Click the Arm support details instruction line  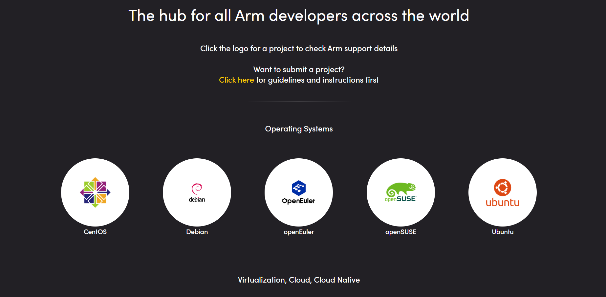pos(299,49)
